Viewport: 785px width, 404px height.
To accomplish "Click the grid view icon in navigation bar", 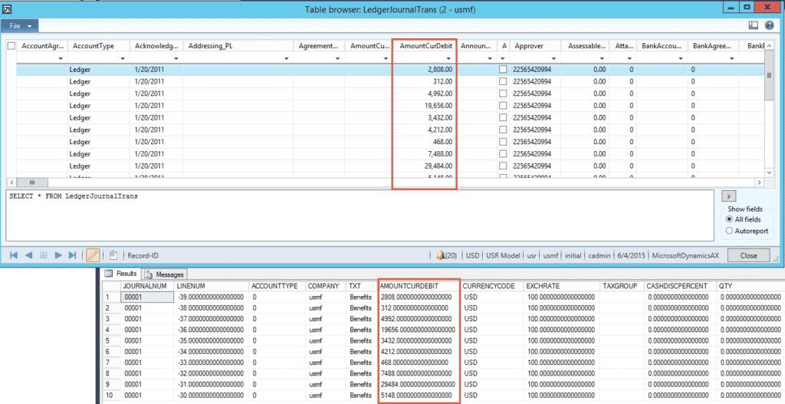I will pyautogui.click(x=44, y=255).
